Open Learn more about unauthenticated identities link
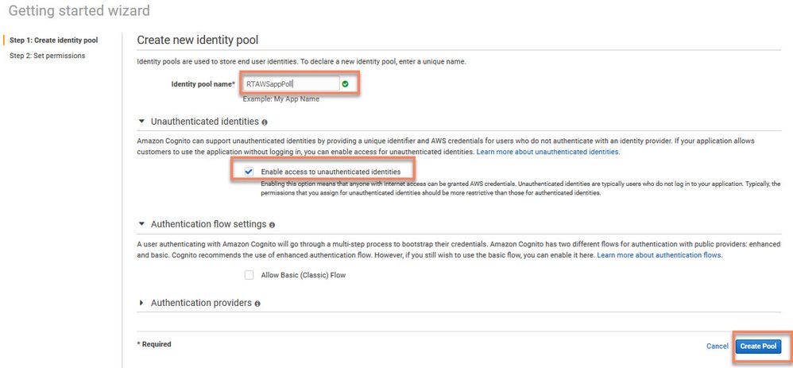The height and width of the screenshot is (368, 793). [x=547, y=151]
